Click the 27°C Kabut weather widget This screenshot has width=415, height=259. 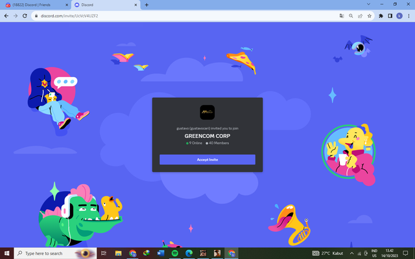(327, 253)
